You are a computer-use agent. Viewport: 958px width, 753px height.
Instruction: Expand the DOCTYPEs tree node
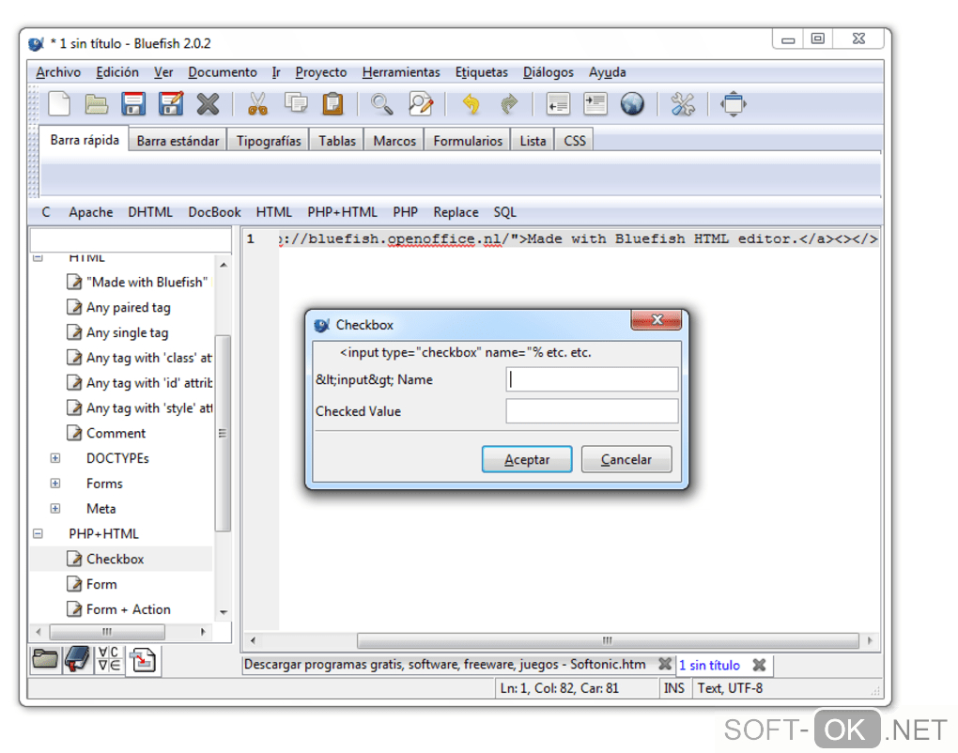pyautogui.click(x=55, y=458)
